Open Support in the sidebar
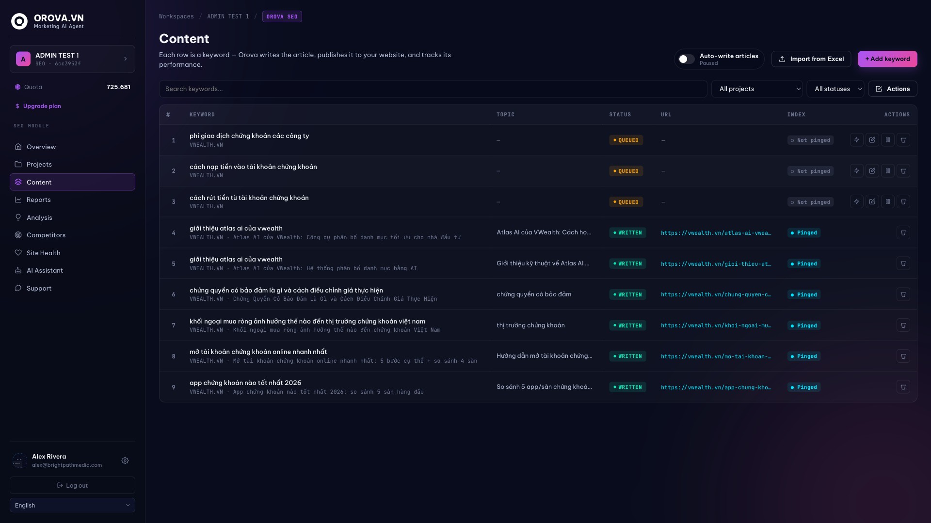931x523 pixels. pos(72,288)
